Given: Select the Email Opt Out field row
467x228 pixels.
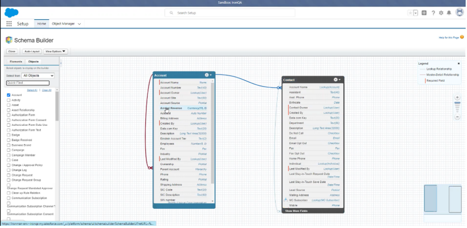Looking at the screenshot, I should click(314, 143).
